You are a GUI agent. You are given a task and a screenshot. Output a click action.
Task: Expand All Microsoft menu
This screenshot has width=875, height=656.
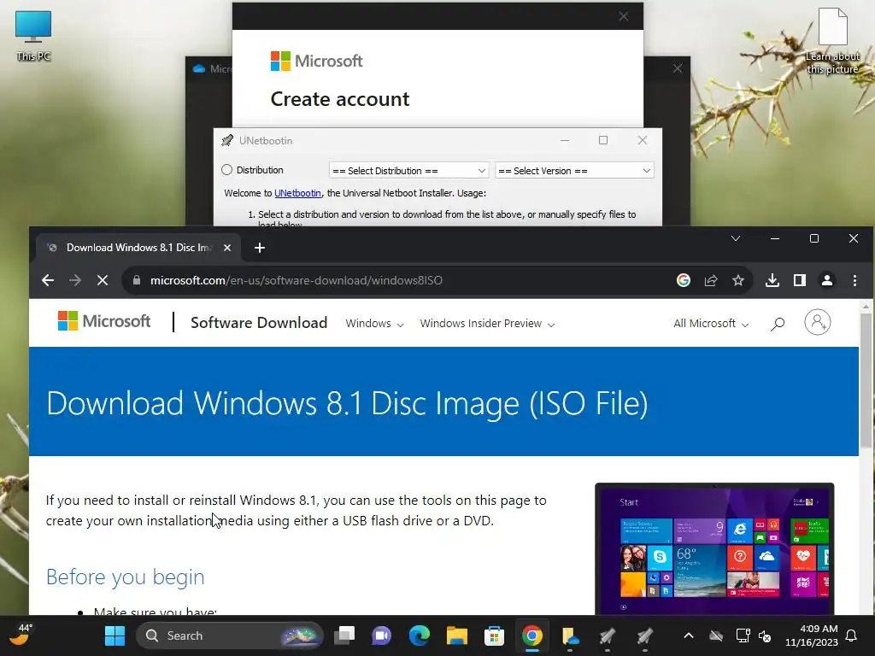711,324
